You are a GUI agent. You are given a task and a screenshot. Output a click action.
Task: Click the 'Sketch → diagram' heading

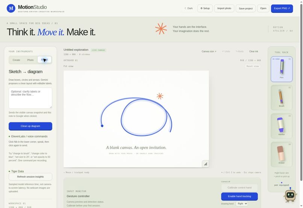pos(26,72)
